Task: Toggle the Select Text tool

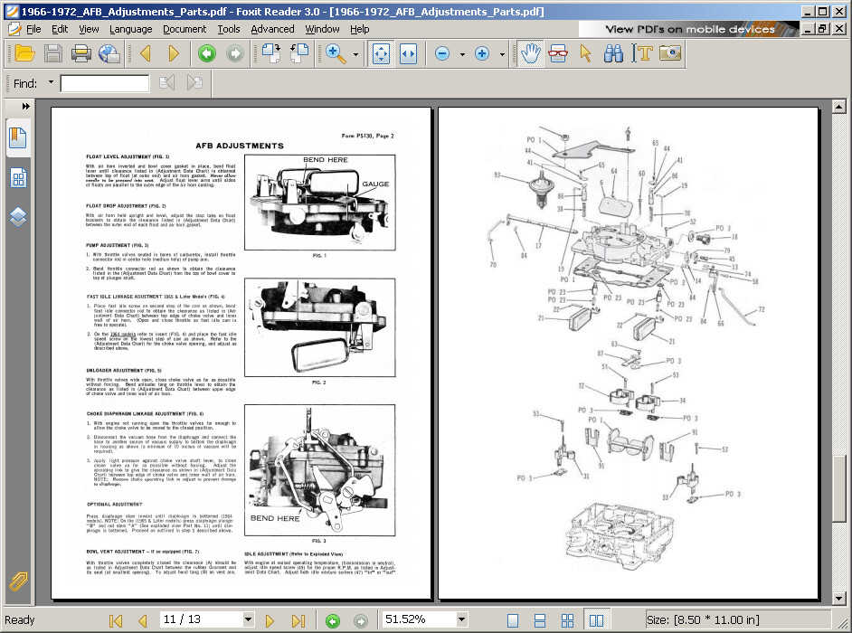Action: 642,53
